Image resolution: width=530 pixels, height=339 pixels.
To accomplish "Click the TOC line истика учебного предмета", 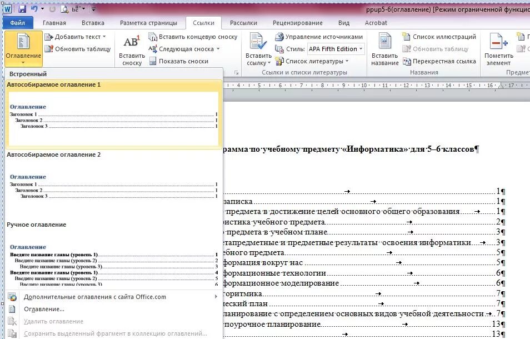I will [364, 222].
